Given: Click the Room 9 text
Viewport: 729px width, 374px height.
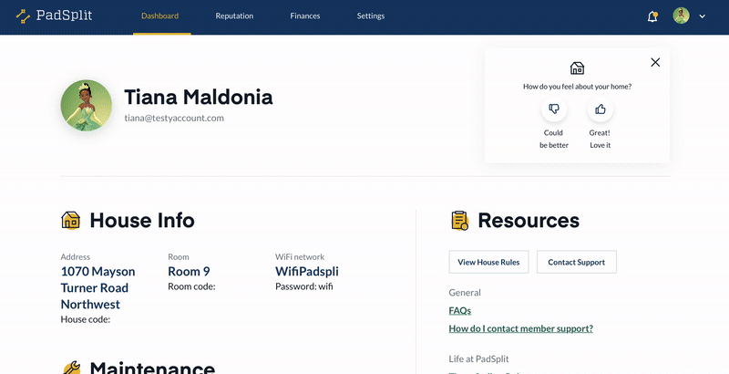Looking at the screenshot, I should coord(189,271).
